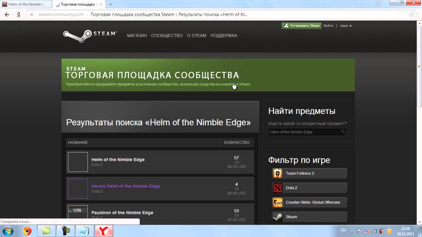This screenshot has width=422, height=237.
Task: Open the blue notepad taskbar app
Action: point(84,231)
